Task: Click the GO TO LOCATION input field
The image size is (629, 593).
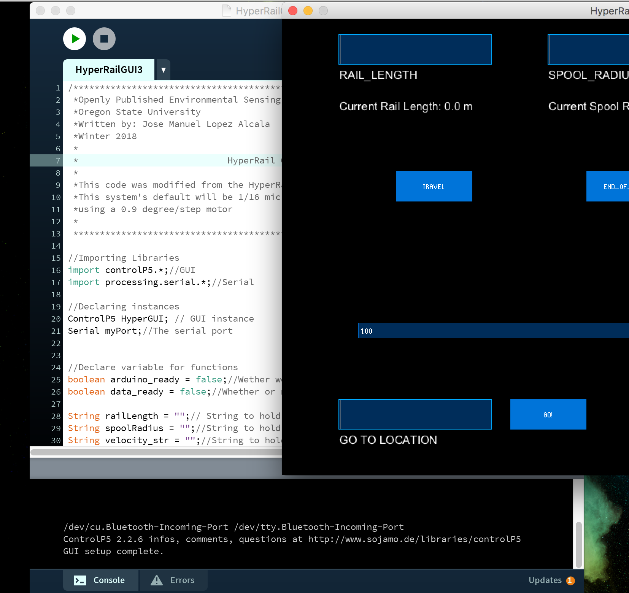Action: click(415, 414)
